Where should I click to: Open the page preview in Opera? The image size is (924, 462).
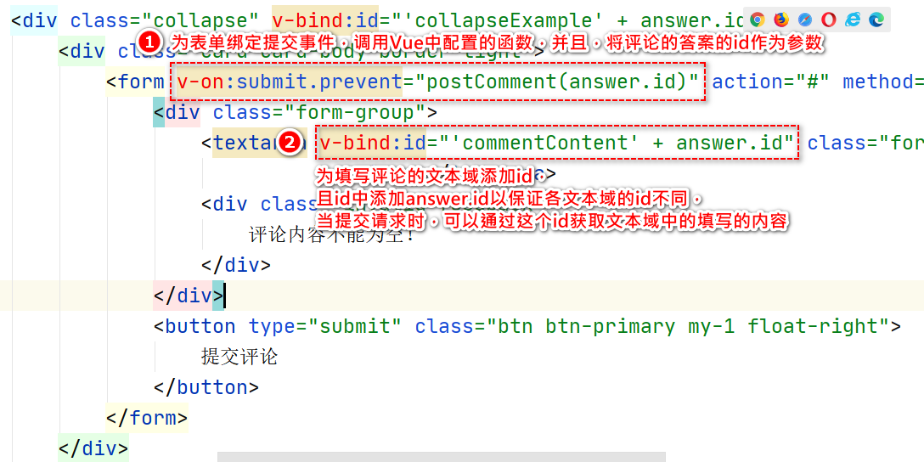(x=829, y=20)
